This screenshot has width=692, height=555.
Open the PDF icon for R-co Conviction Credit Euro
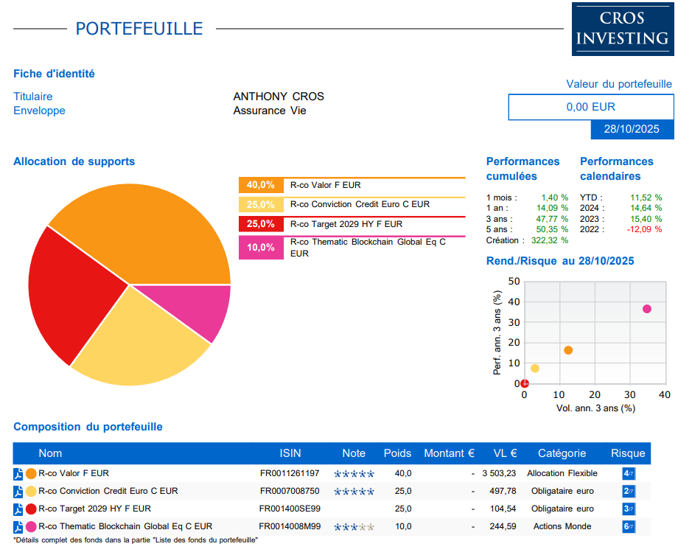(x=18, y=492)
